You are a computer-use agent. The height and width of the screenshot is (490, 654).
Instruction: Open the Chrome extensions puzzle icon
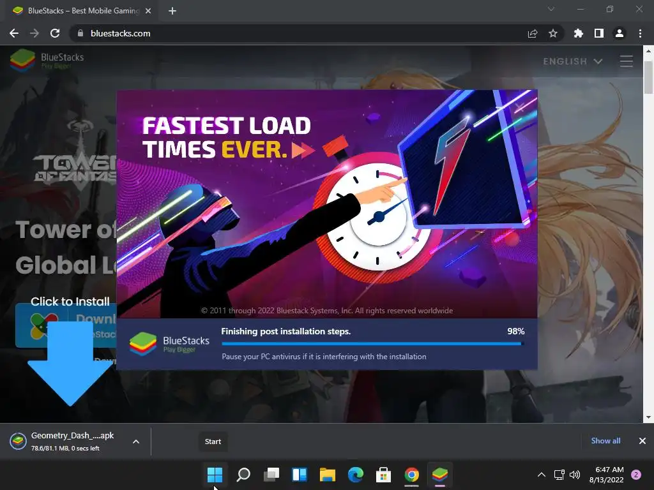(579, 33)
